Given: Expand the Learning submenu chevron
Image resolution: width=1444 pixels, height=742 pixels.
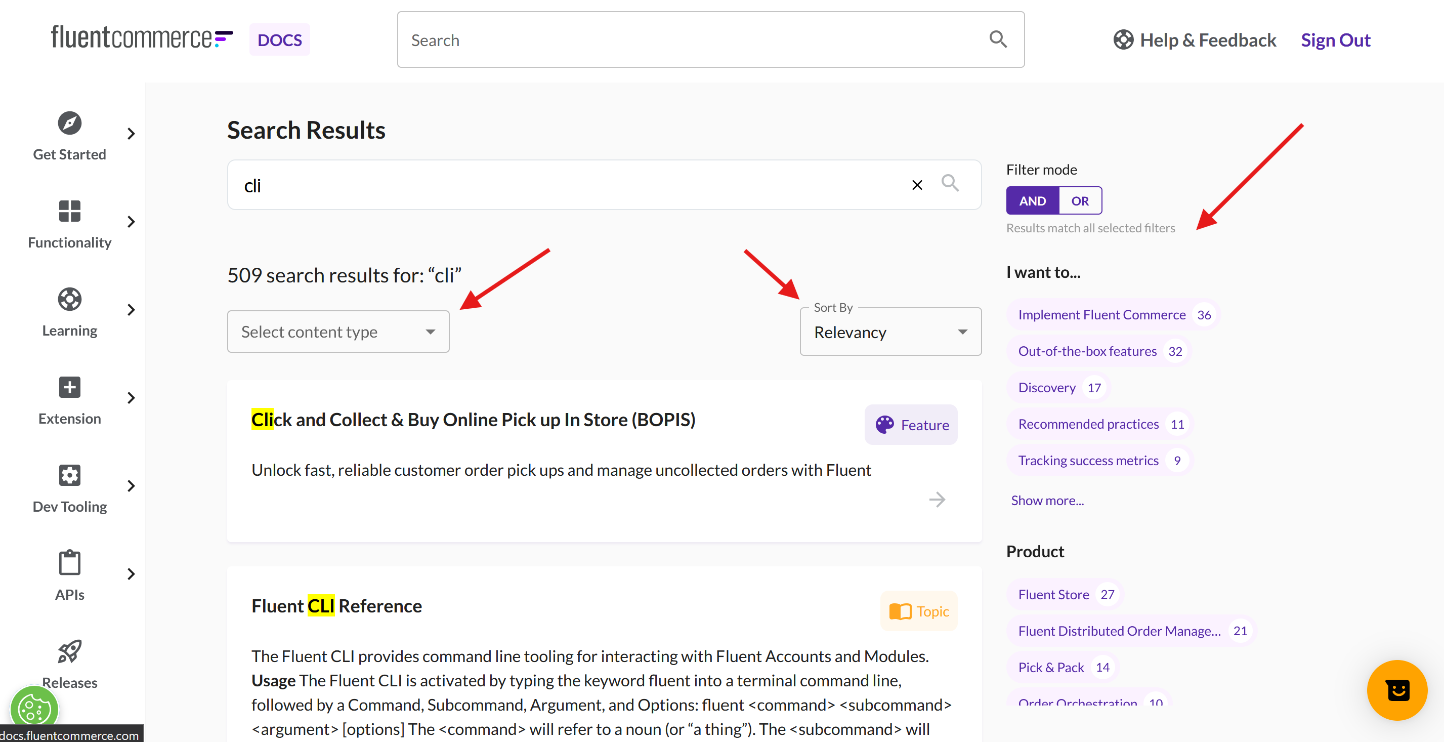Looking at the screenshot, I should 131,310.
